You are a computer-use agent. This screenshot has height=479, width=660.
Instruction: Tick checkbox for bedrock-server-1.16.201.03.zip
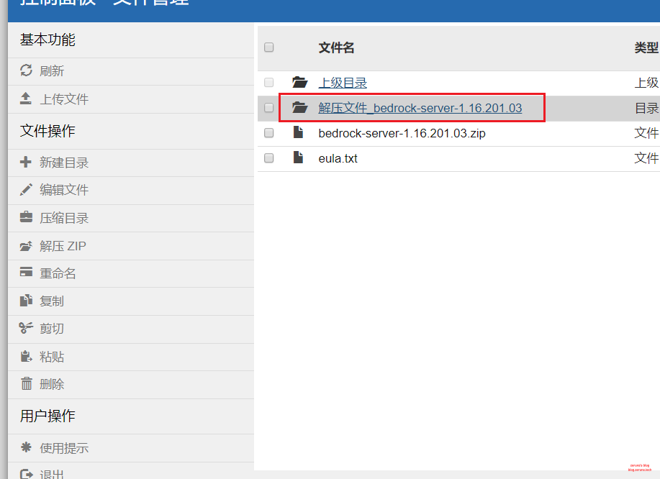[x=269, y=133]
